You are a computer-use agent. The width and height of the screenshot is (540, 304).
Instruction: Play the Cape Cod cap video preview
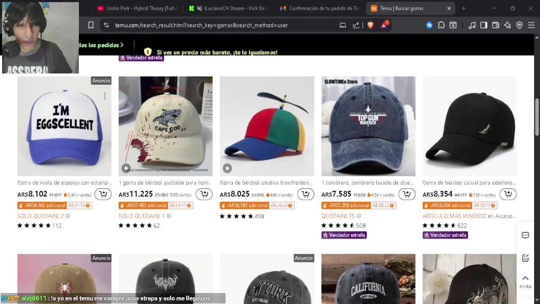[x=126, y=168]
